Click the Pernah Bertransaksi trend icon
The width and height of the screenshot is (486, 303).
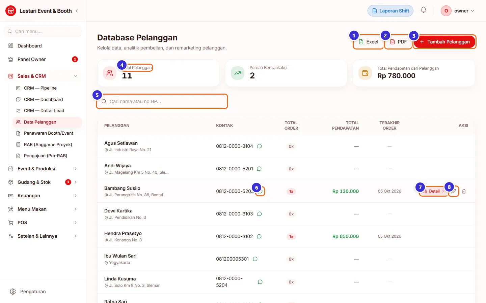point(238,73)
